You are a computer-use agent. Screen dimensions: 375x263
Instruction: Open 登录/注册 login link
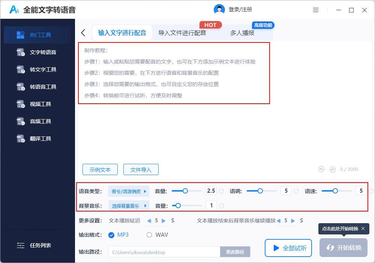pos(240,10)
